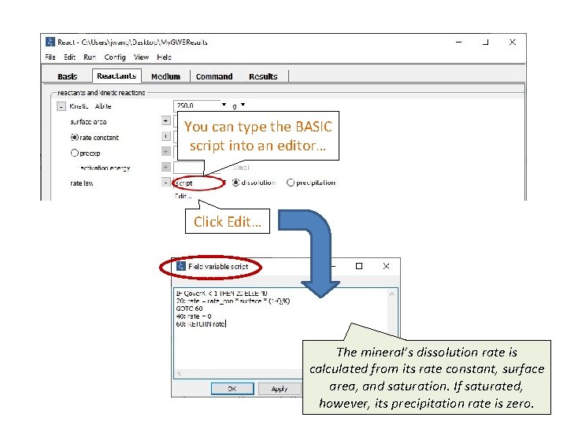Click script editor vertical scrollbar up arrow
The image size is (567, 425).
392,294
